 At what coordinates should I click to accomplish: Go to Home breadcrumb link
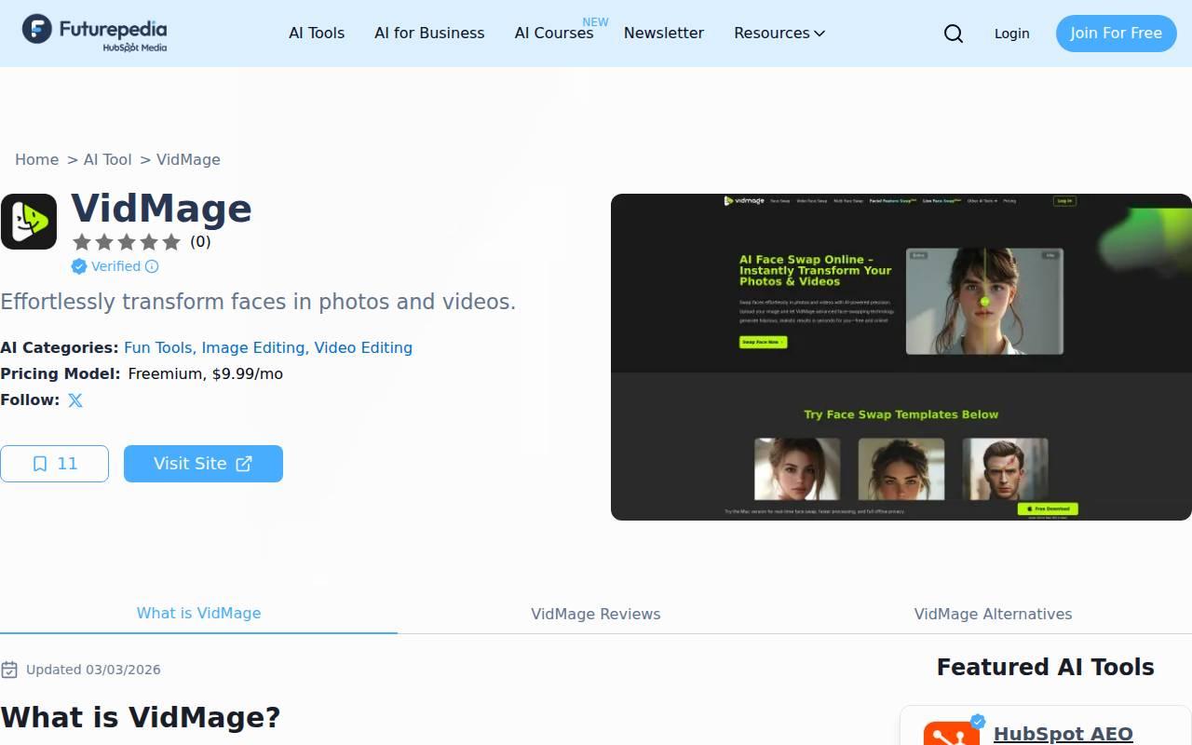pyautogui.click(x=36, y=159)
